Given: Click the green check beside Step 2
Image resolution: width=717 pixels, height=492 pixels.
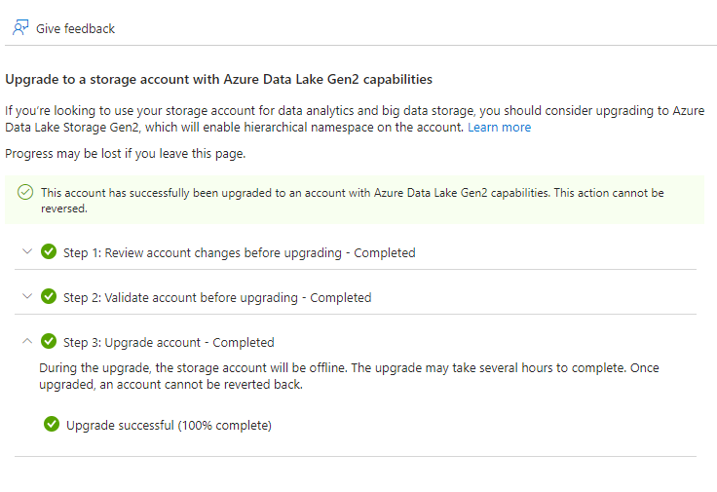Looking at the screenshot, I should 49,297.
